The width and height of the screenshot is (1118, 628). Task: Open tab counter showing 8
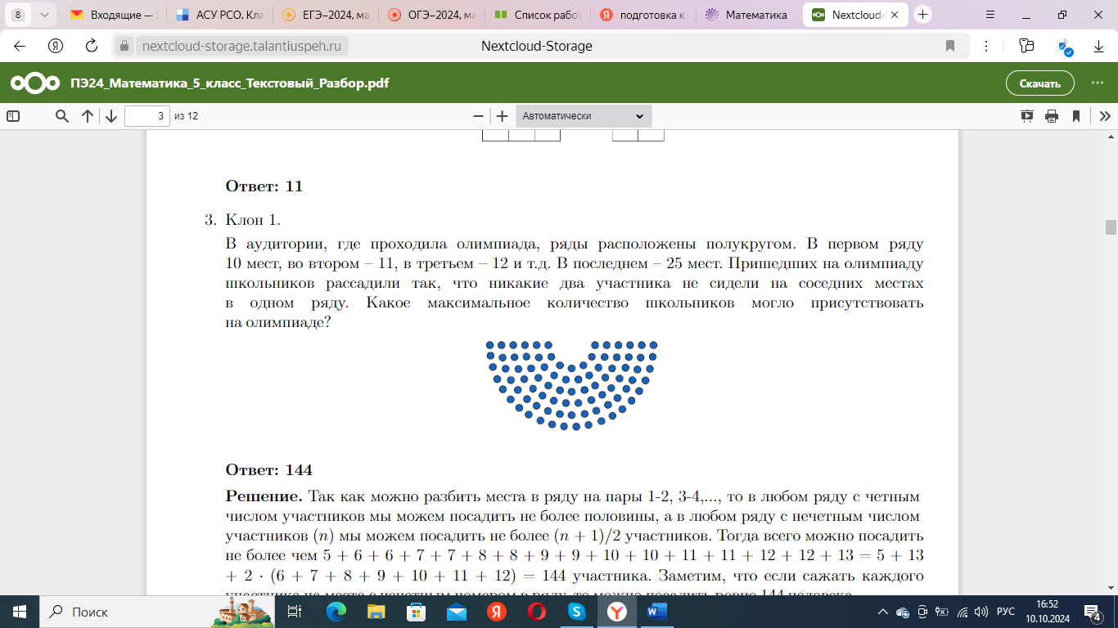click(18, 15)
